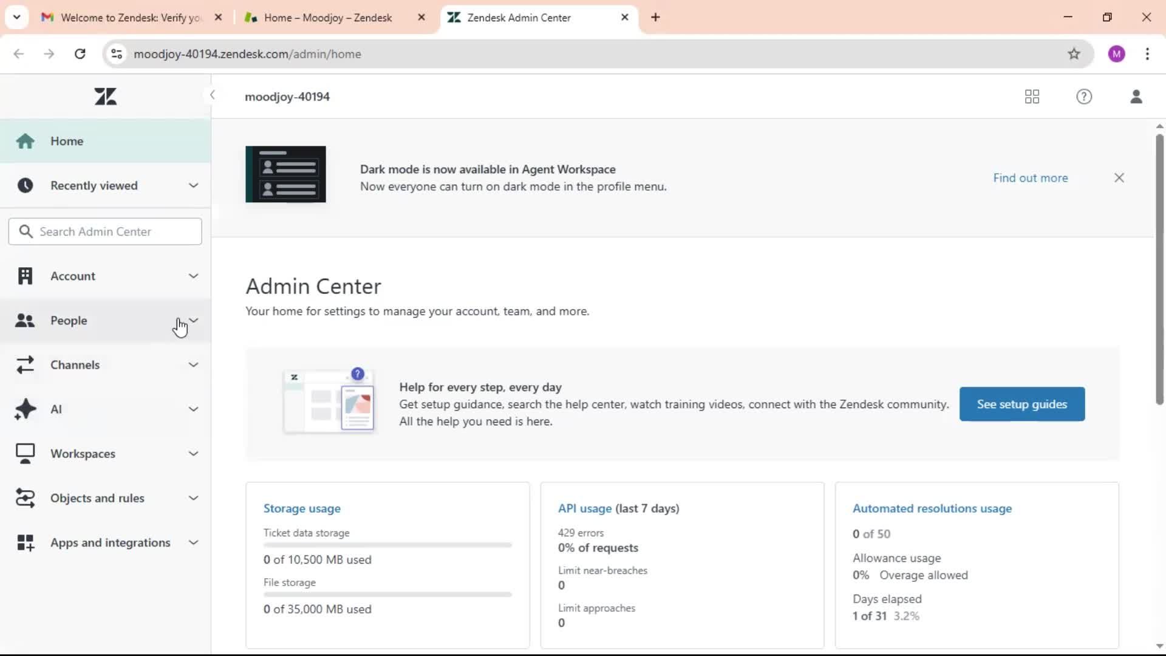Click the Account building icon
Screen dimensions: 1166x656
pos(25,276)
